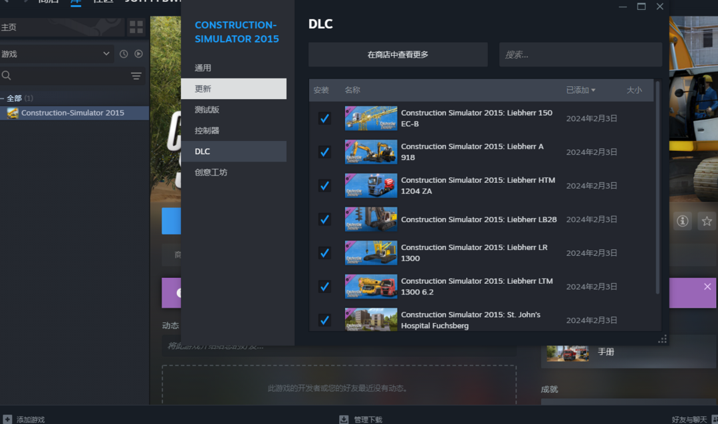Open the library filter options icon
718x424 pixels.
pos(136,76)
